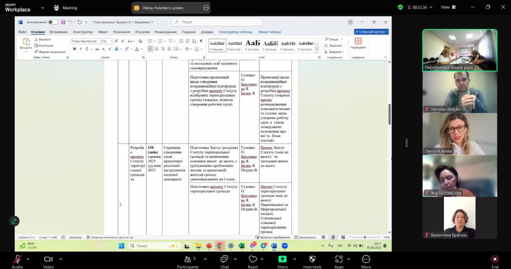Expand audio options arrow next to Audio

[28, 259]
